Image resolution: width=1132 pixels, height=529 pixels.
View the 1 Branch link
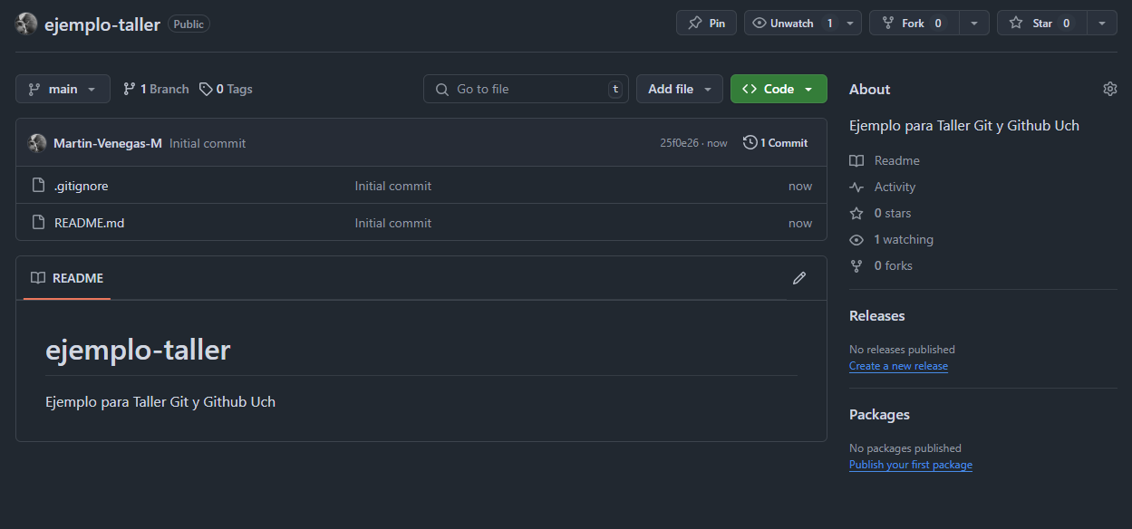point(156,89)
